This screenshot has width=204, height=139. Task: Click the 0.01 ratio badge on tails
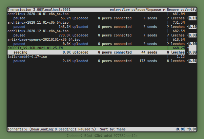193,61
